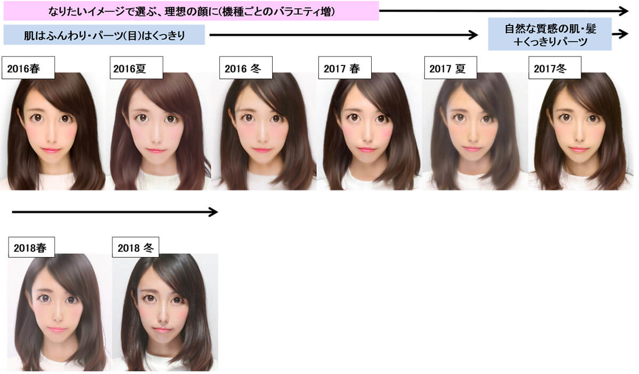639x374 pixels.
Task: Select the portrait photo under 2017 夏
Action: (474, 133)
